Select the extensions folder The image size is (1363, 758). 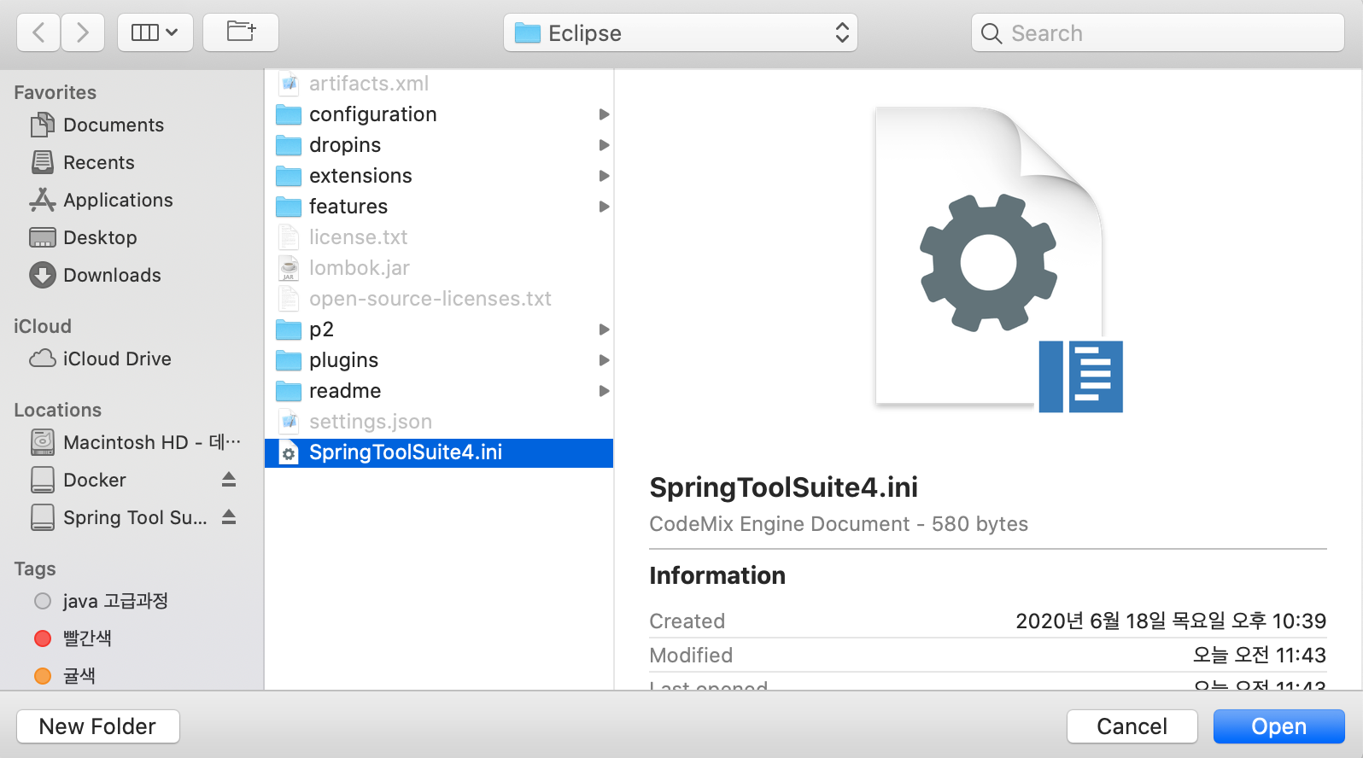(439, 176)
